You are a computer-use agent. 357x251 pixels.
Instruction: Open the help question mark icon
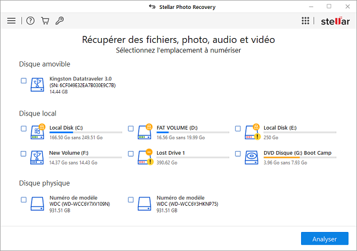point(30,21)
